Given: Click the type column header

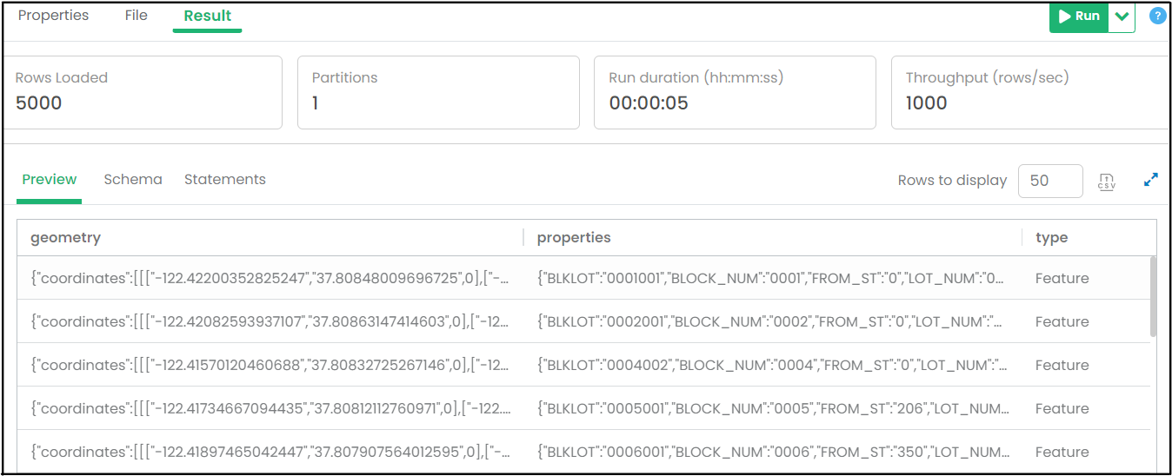Looking at the screenshot, I should (x=1051, y=237).
